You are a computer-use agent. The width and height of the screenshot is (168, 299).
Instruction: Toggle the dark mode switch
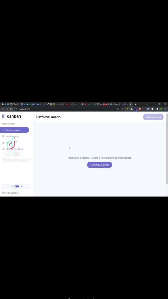pyautogui.click(x=17, y=186)
